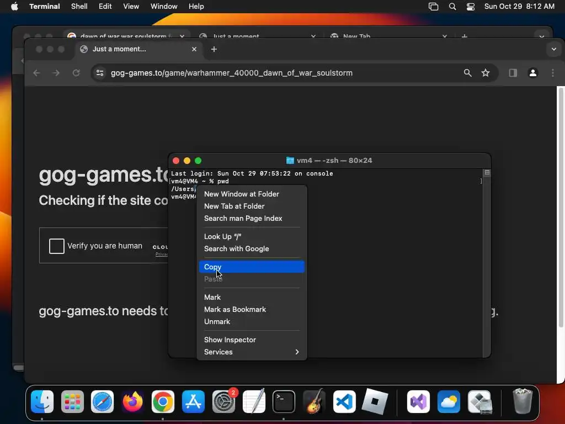
Task: Open Boot Camp Assistant in Dock
Action: (x=479, y=401)
